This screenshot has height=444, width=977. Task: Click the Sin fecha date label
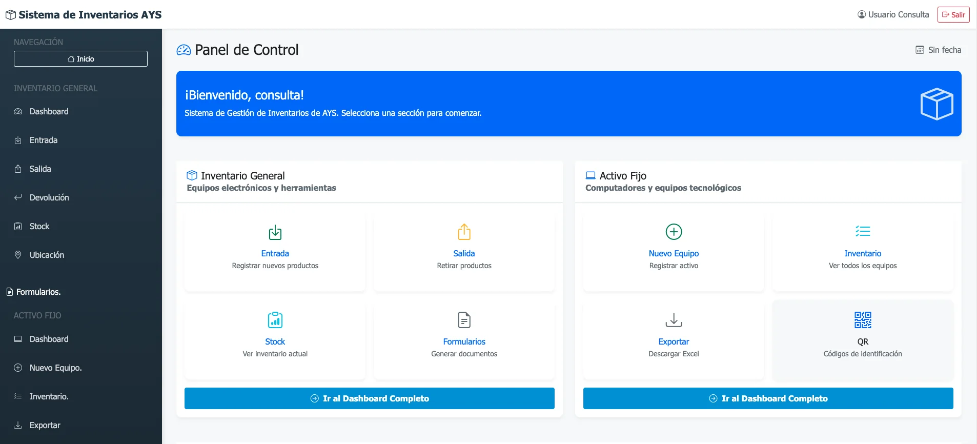click(x=945, y=50)
